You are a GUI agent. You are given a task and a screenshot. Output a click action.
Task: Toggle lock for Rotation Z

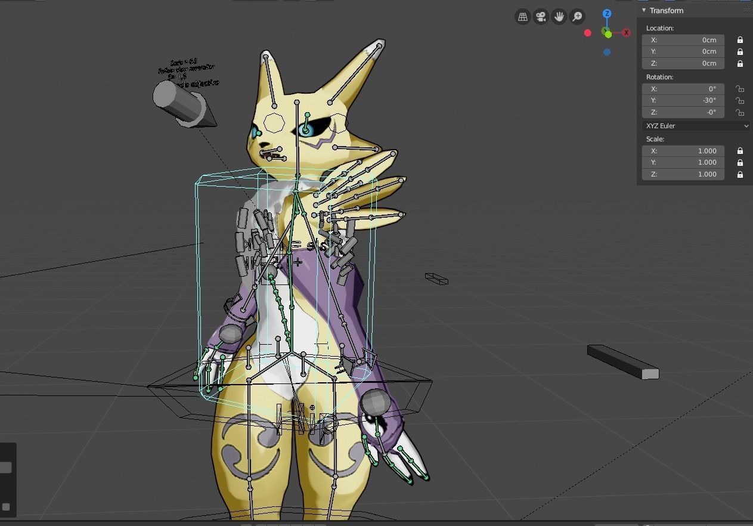[x=740, y=112]
